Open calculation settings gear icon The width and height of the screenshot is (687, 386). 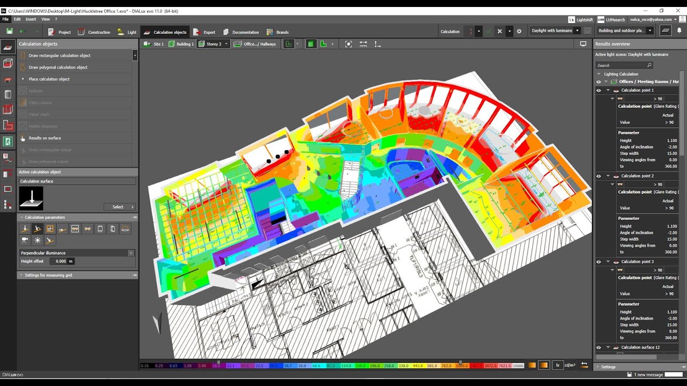[x=519, y=32]
